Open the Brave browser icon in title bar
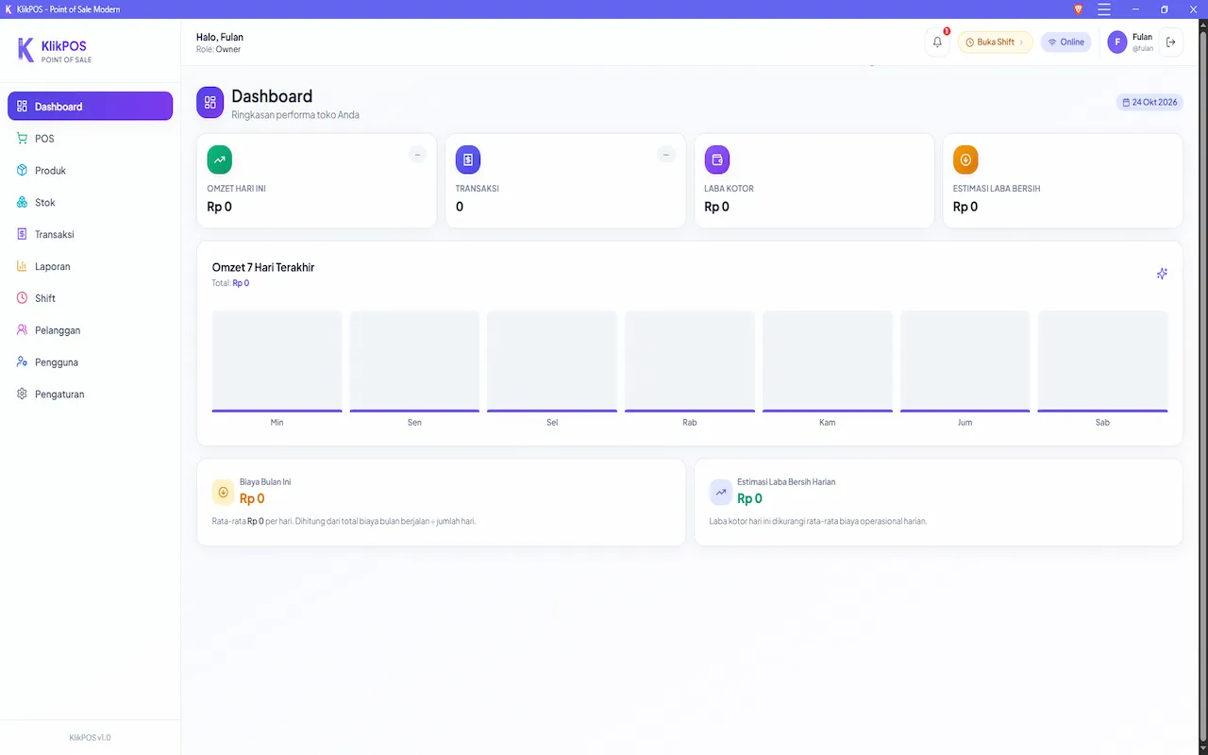The width and height of the screenshot is (1208, 755). 1079,9
